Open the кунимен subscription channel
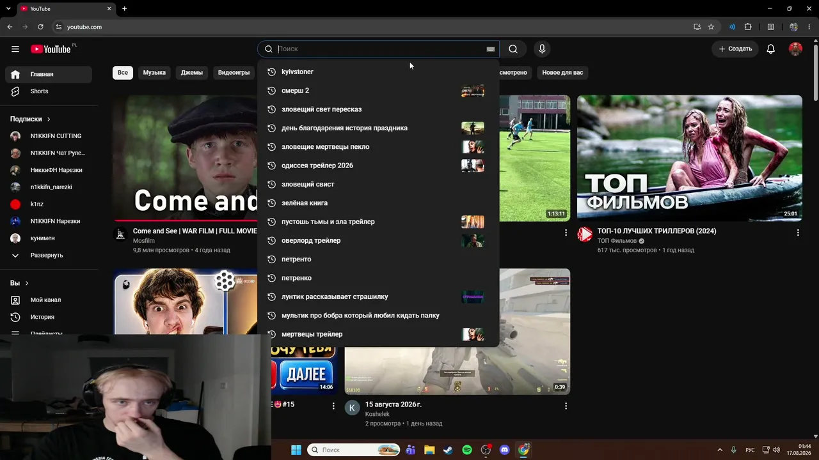The height and width of the screenshot is (460, 819). tap(49, 238)
